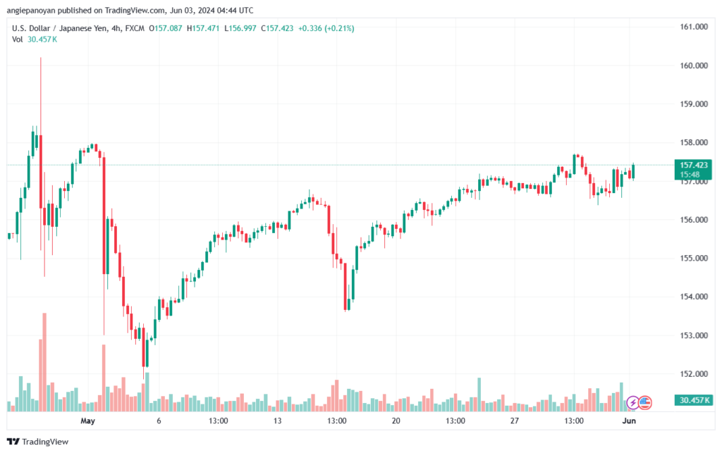Click the tallest red volume bar
The height and width of the screenshot is (453, 722).
point(44,362)
